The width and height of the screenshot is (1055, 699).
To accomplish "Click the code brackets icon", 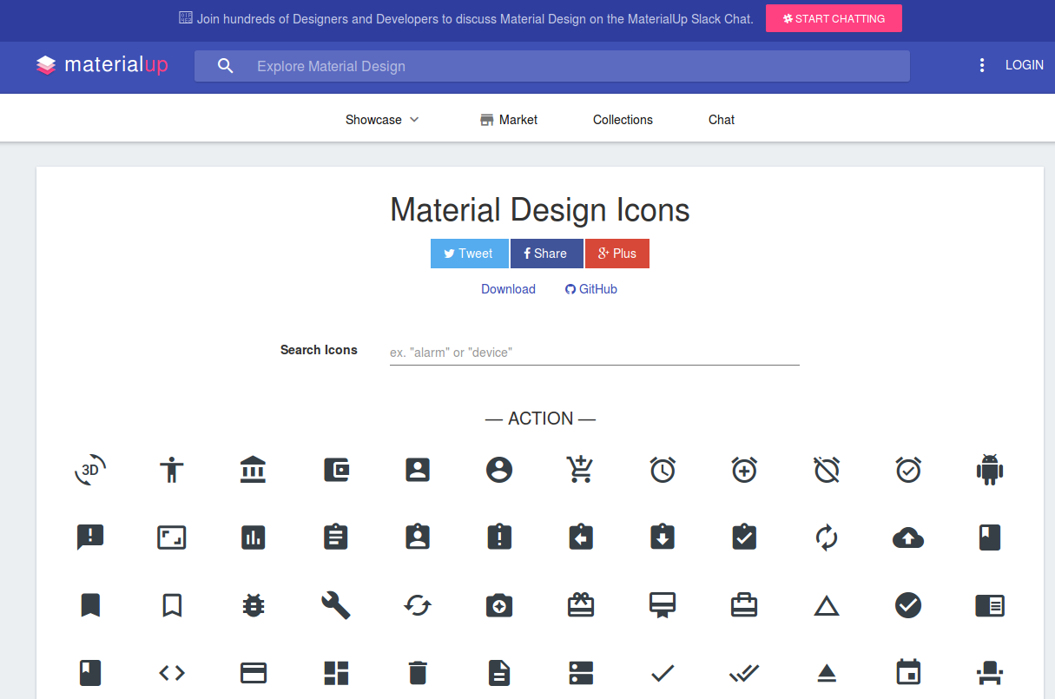I will [x=172, y=672].
